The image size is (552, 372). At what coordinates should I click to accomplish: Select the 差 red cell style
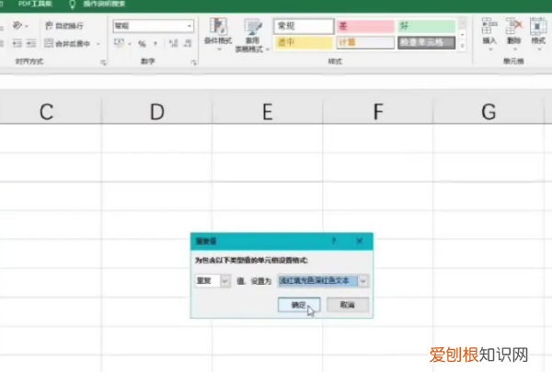click(365, 26)
